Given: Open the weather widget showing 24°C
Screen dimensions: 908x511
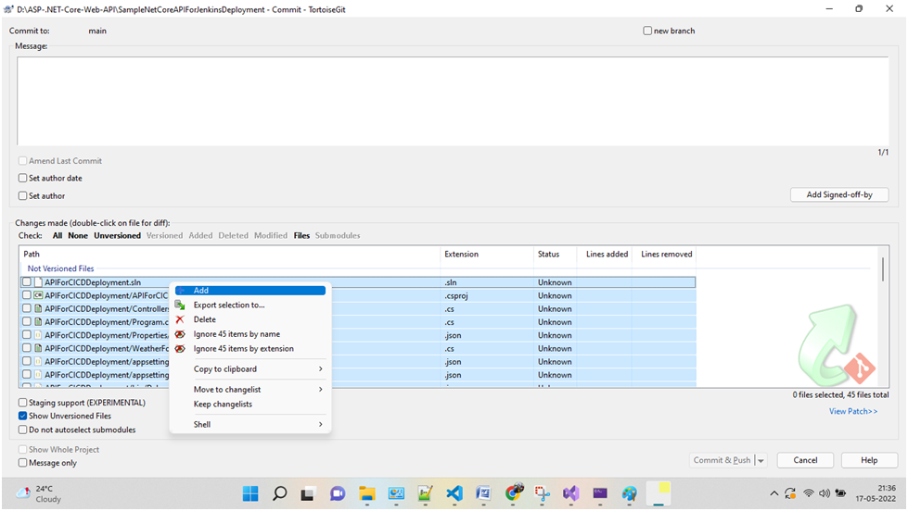Looking at the screenshot, I should coord(38,493).
